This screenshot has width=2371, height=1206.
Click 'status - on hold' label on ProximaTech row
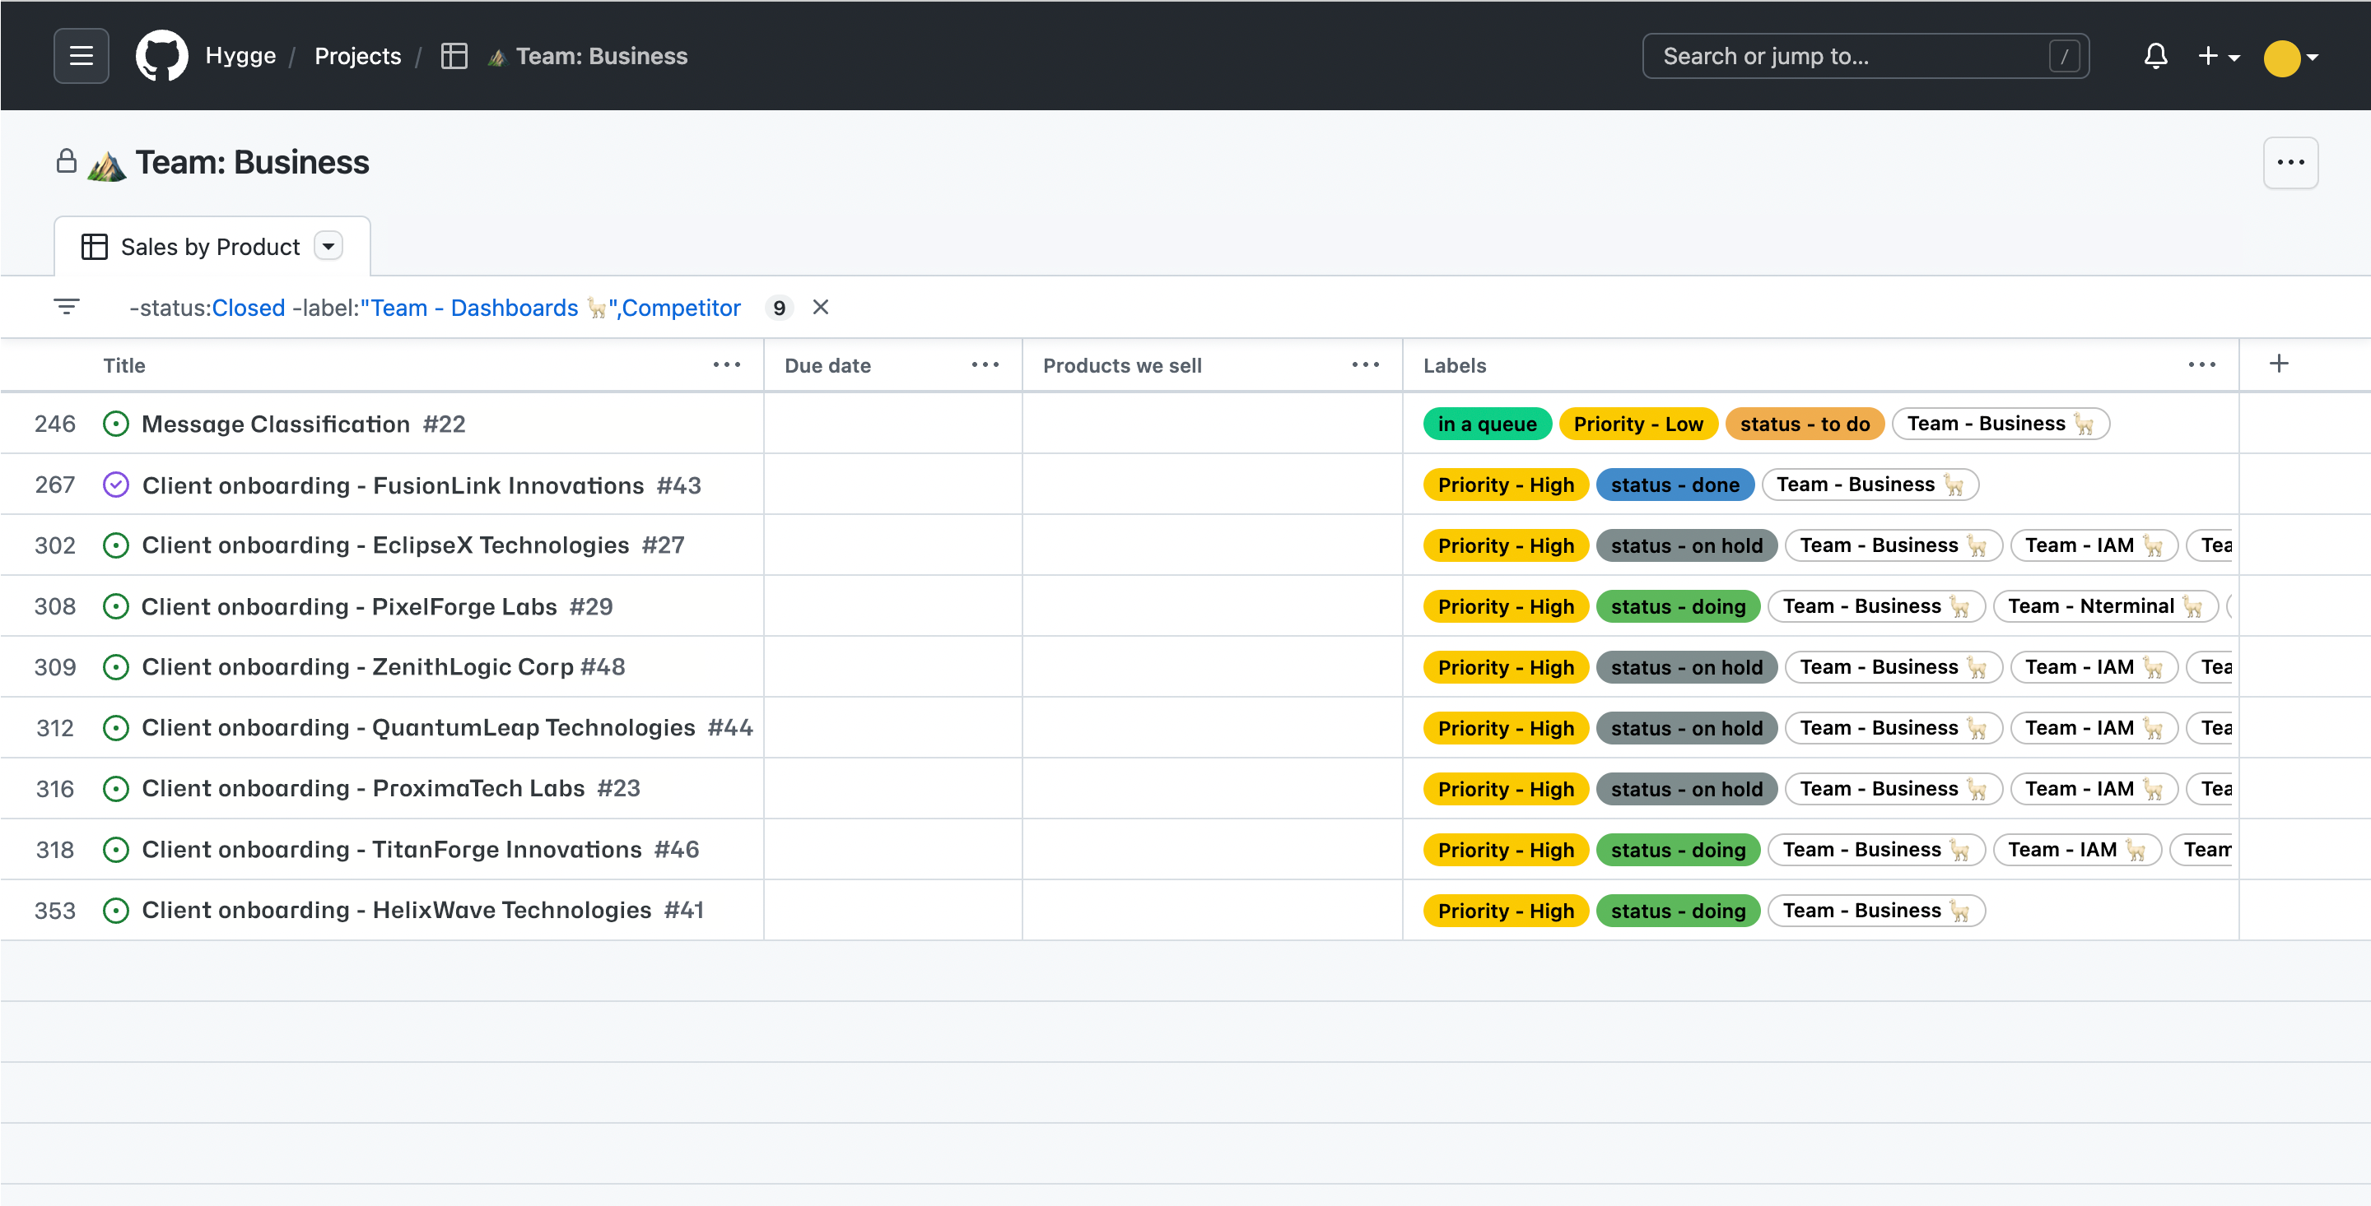(x=1687, y=788)
